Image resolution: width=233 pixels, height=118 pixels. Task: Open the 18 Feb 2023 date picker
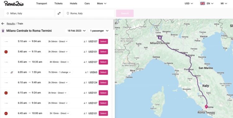(76, 31)
